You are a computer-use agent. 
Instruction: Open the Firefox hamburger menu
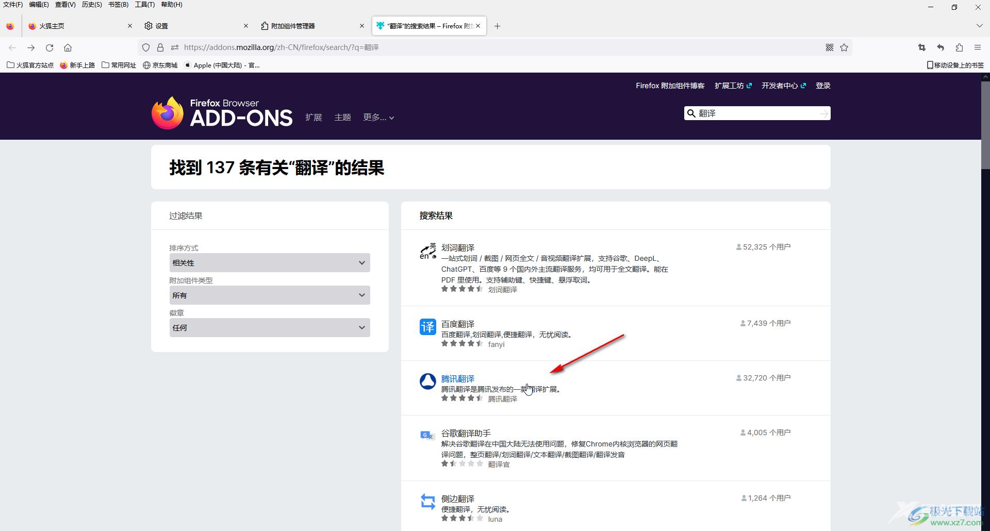pyautogui.click(x=978, y=47)
